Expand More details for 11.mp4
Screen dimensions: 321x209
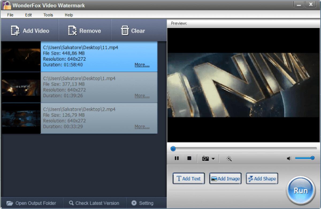(142, 65)
